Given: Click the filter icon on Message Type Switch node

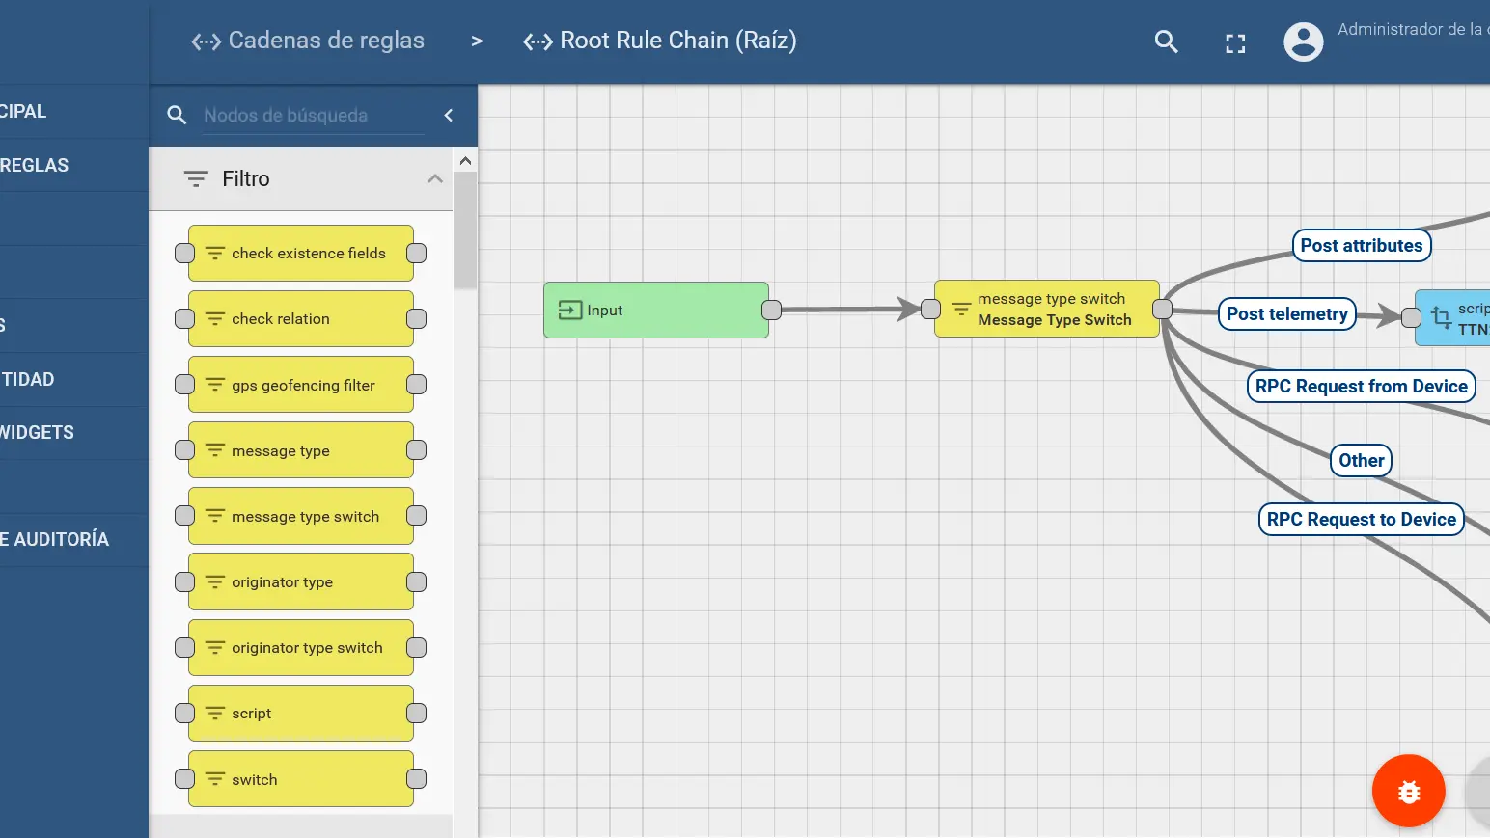Looking at the screenshot, I should pyautogui.click(x=961, y=310).
